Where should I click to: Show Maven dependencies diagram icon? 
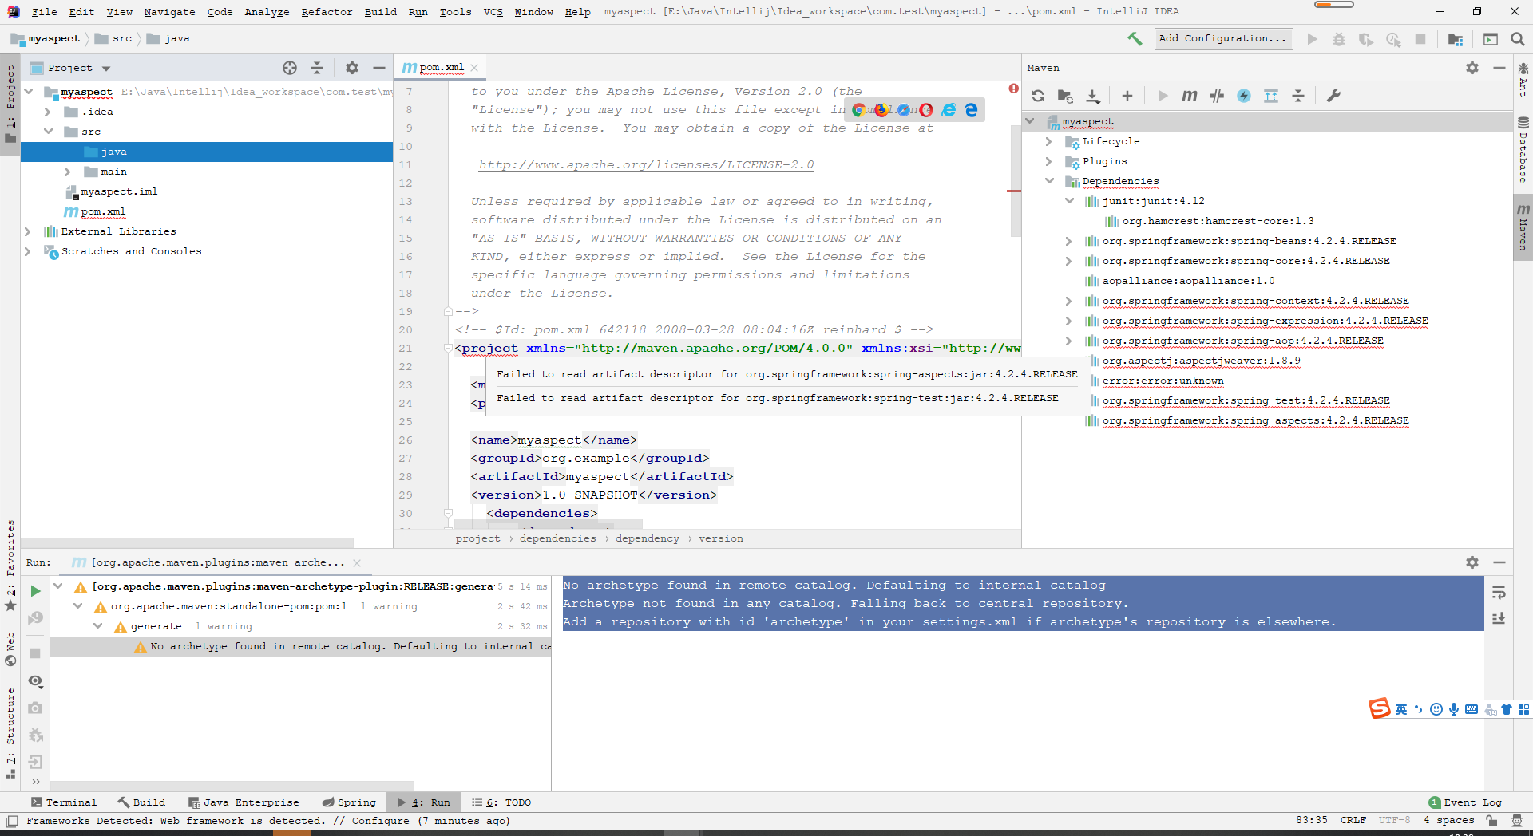pos(1271,96)
